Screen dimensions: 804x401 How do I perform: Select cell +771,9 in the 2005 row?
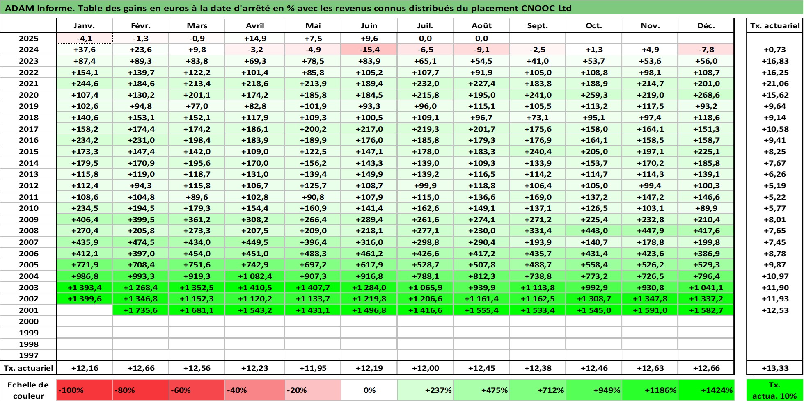84,265
